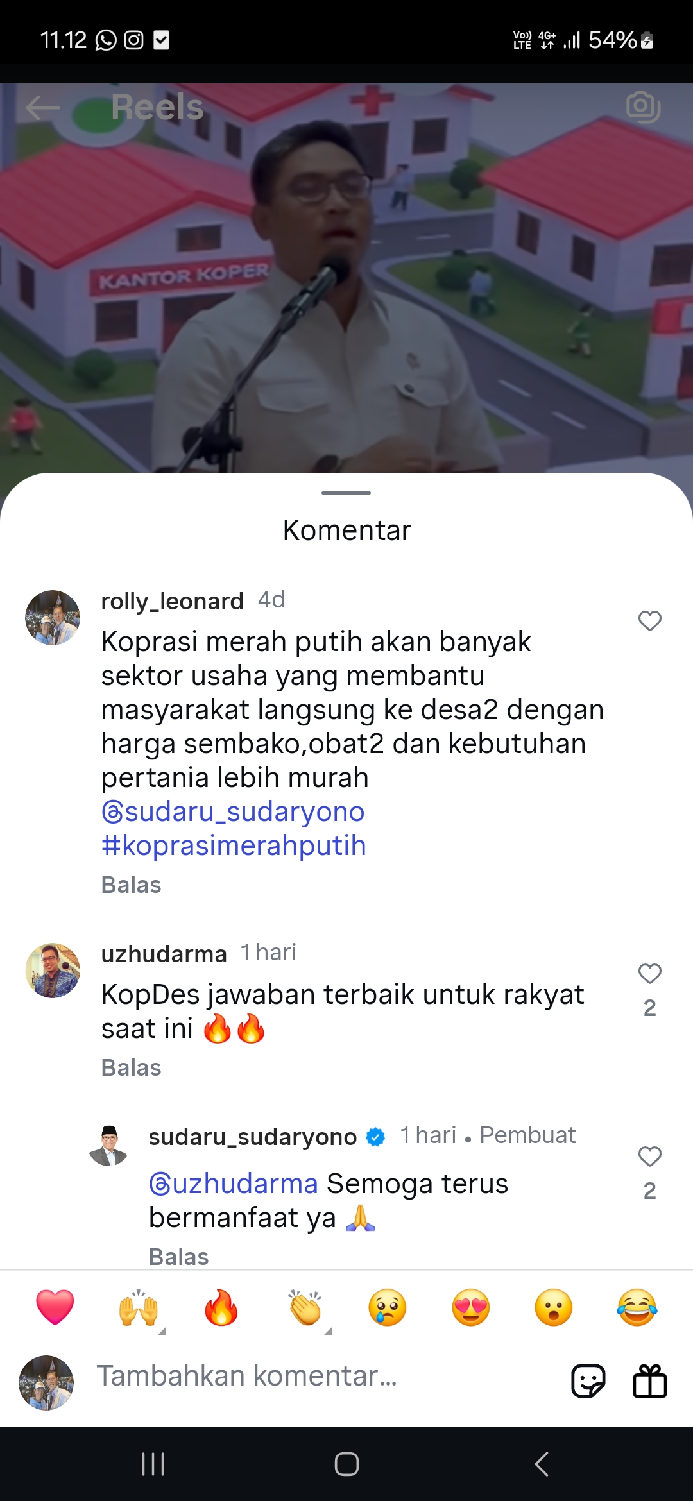Collapse comments using the sheet drag handle
693x1501 pixels.
pyautogui.click(x=346, y=493)
